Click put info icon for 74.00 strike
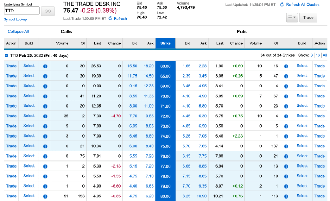Screen dimensions: 330x201 pyautogui.click(x=286, y=136)
